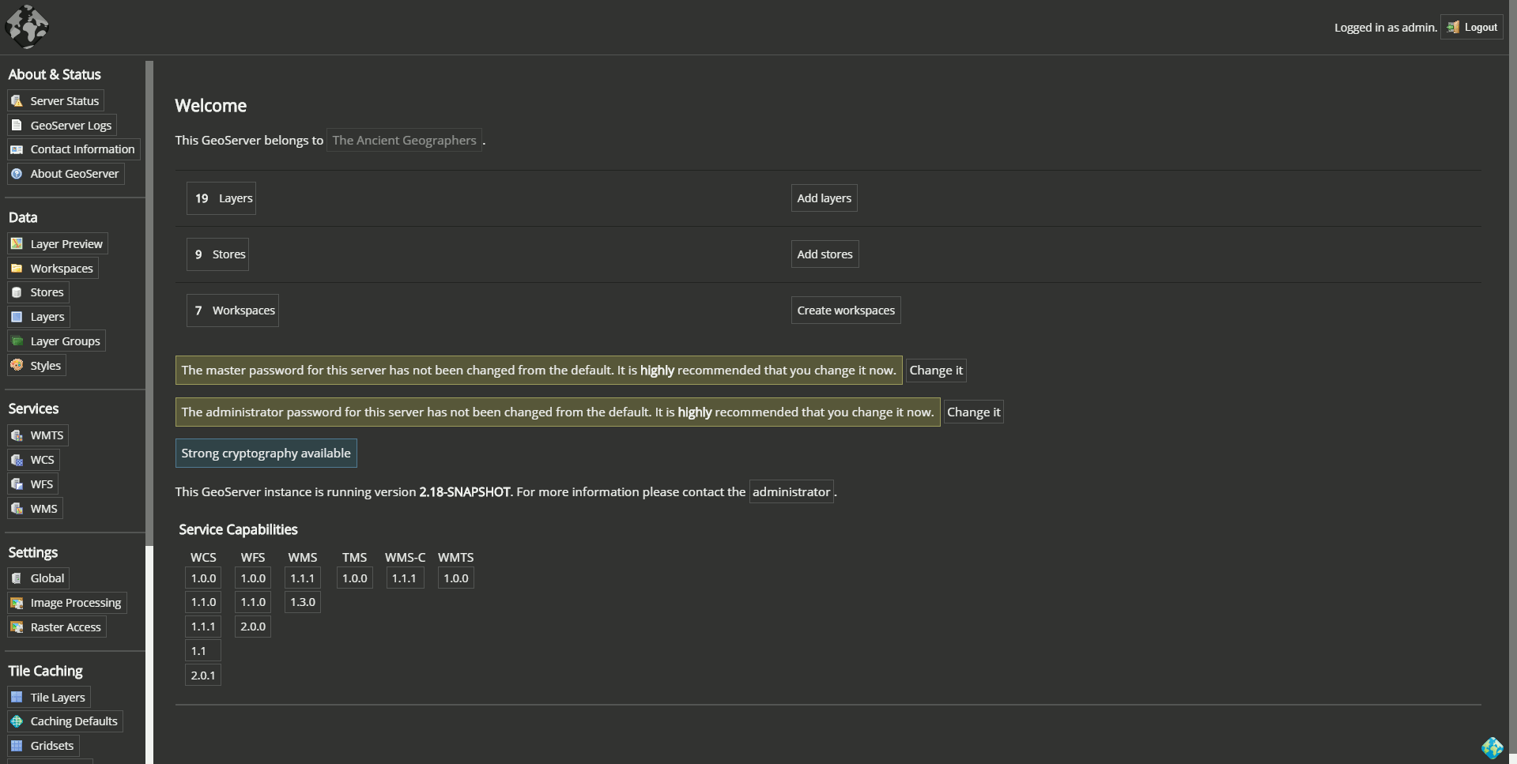Go to Layer Groups page

tap(56, 341)
